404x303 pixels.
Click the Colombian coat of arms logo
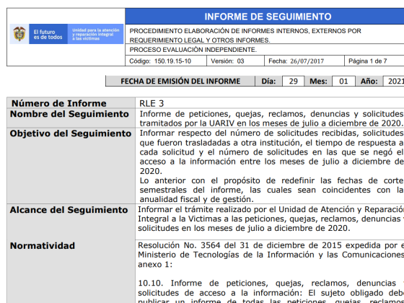[x=19, y=34]
